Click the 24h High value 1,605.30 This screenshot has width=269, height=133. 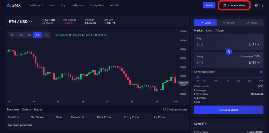click(90, 23)
